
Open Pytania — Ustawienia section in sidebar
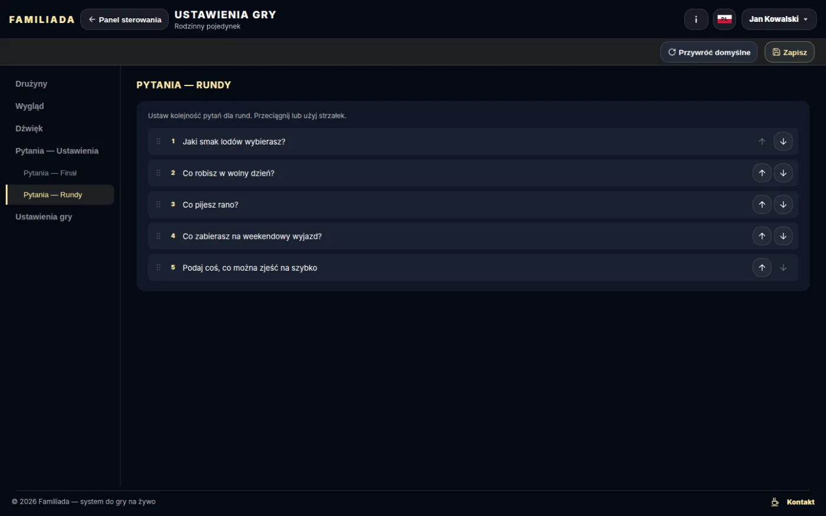tap(57, 151)
